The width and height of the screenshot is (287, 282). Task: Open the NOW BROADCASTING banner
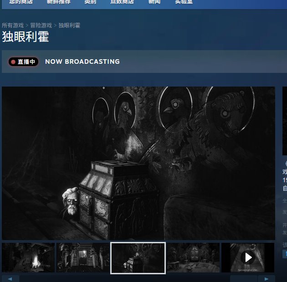tap(144, 62)
